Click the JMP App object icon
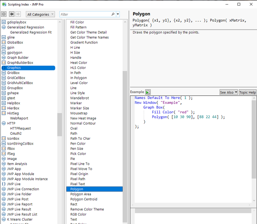257x224 pixels. coord(4,169)
